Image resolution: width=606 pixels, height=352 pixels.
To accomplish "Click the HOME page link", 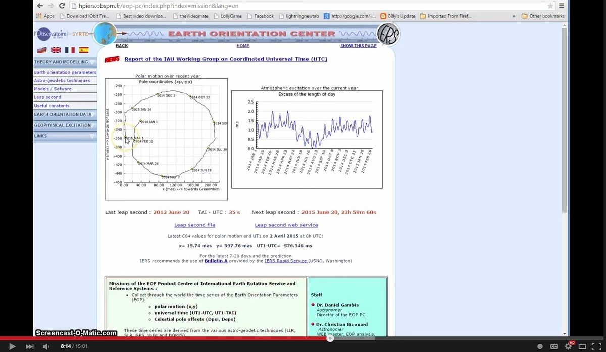I will pyautogui.click(x=243, y=46).
